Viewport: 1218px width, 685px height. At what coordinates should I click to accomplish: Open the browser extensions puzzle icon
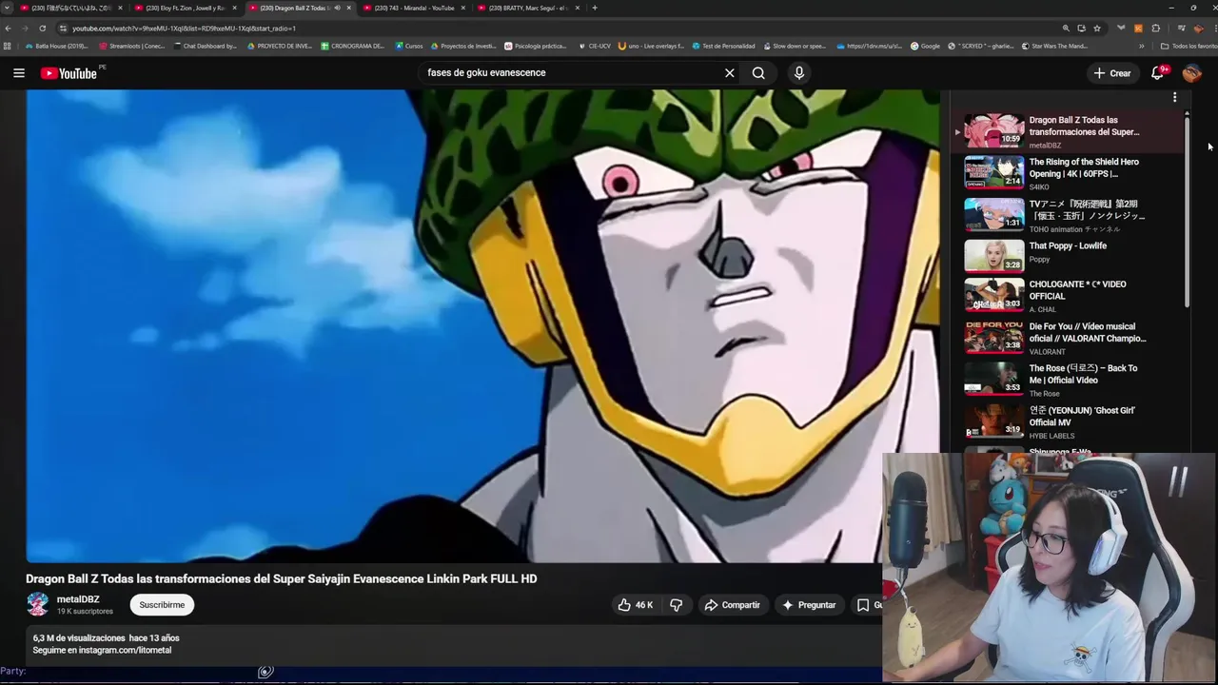tap(1156, 29)
